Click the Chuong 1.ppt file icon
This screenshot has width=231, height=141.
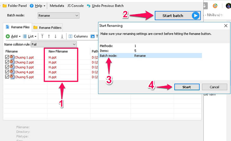(12, 57)
